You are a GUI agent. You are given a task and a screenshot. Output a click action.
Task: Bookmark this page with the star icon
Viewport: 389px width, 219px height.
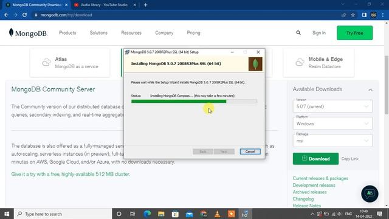pos(353,15)
